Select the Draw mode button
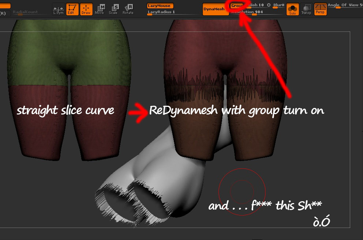Screen dimensions: 363x240 click(x=86, y=10)
